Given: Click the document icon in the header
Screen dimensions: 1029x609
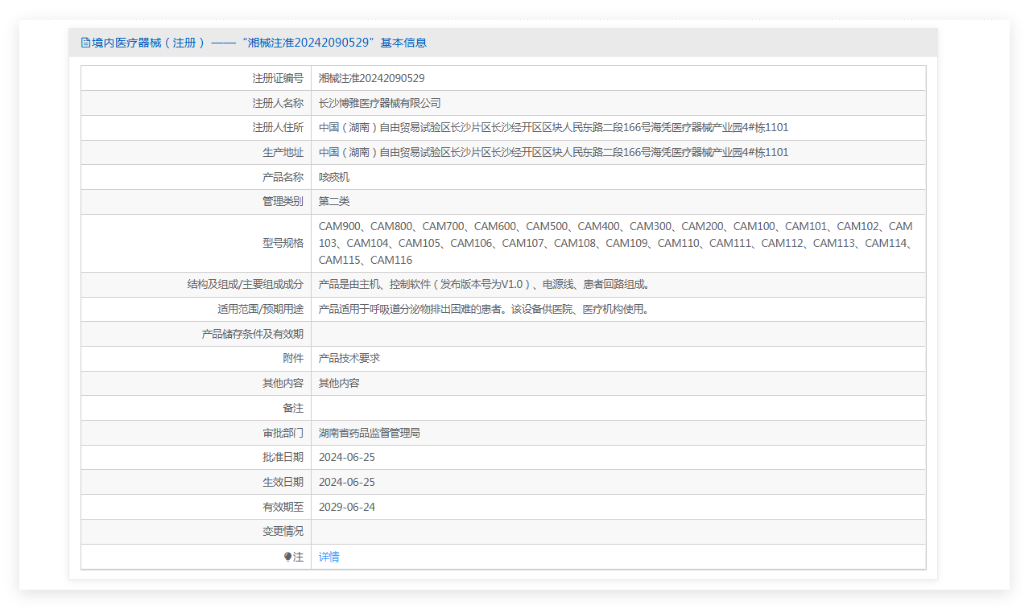Looking at the screenshot, I should tap(85, 43).
